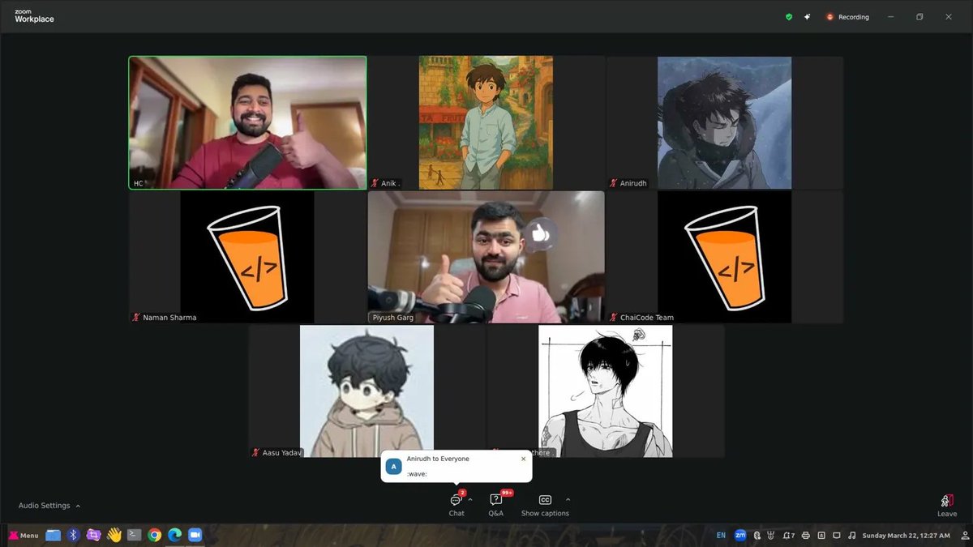Open the Chat panel
This screenshot has width=973, height=547.
tap(456, 505)
